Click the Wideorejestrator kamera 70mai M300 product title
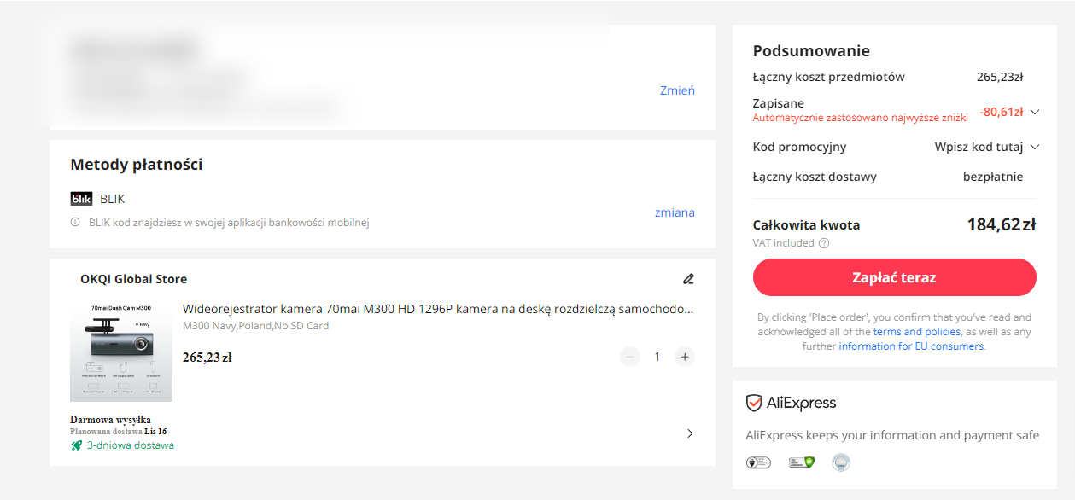This screenshot has width=1075, height=500. [438, 309]
